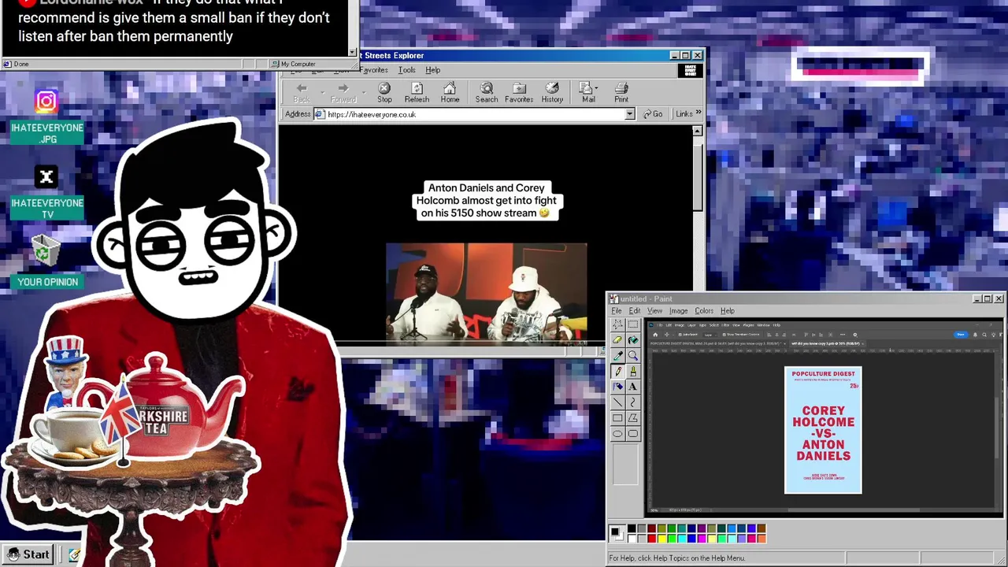The height and width of the screenshot is (567, 1008).
Task: Click the Print toolbar icon
Action: 621,93
